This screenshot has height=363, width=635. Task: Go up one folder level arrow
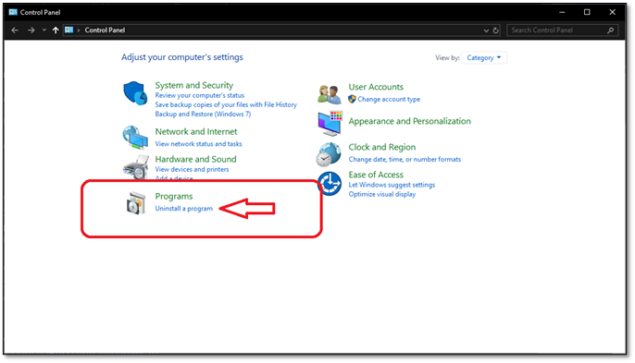(x=56, y=30)
